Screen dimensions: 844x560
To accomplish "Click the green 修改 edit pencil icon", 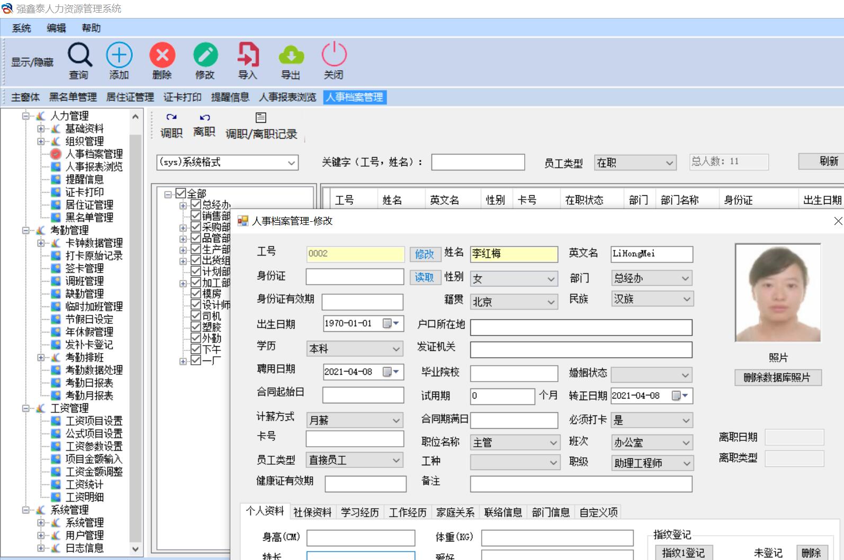I will 205,55.
